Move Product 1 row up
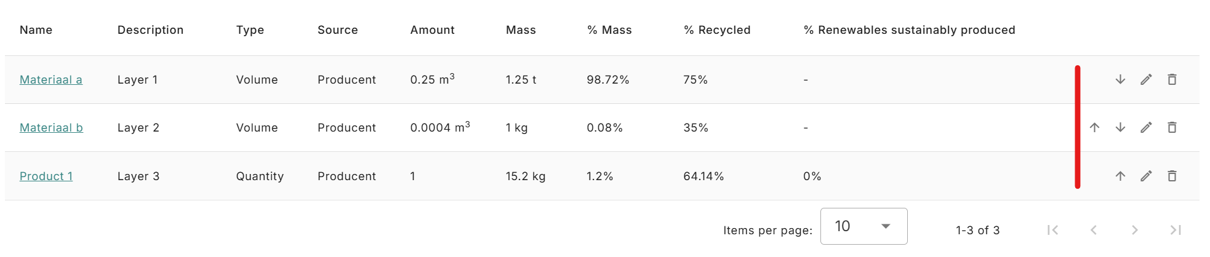The height and width of the screenshot is (257, 1210). click(1120, 176)
